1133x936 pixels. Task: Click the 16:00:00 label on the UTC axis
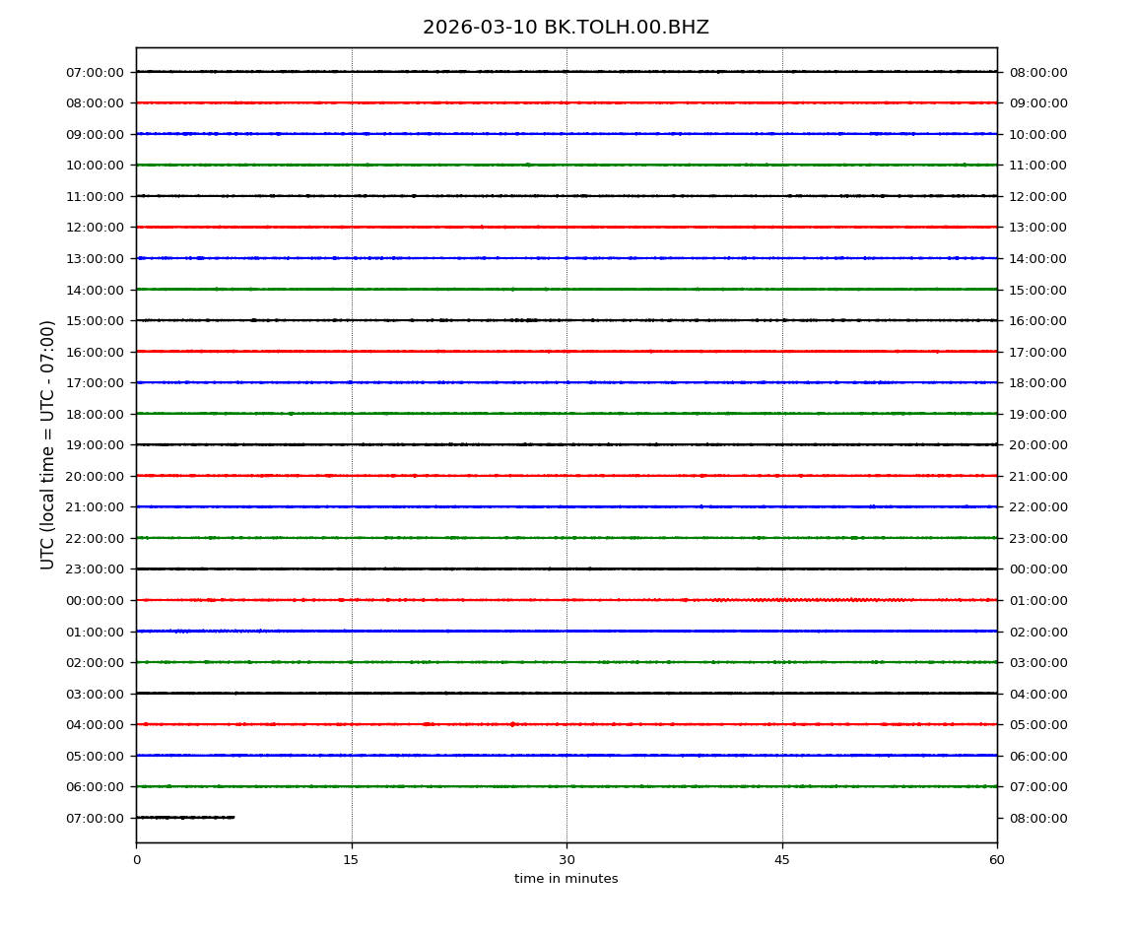(x=95, y=352)
